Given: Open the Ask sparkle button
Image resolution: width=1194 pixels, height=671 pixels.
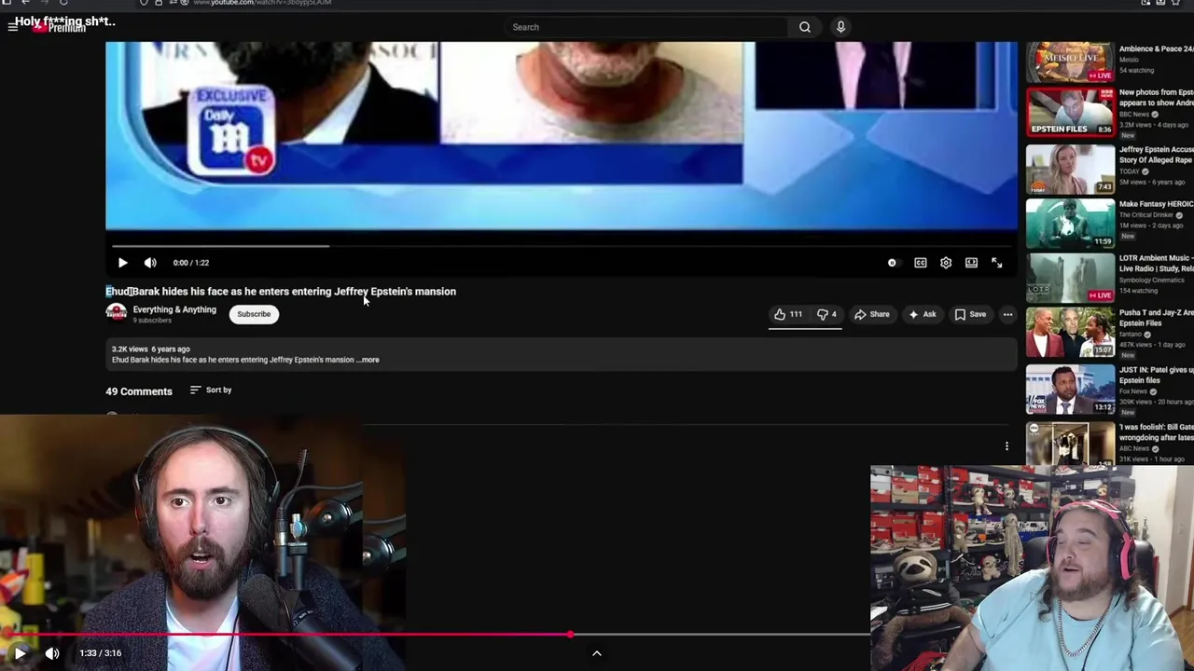Looking at the screenshot, I should click(922, 314).
